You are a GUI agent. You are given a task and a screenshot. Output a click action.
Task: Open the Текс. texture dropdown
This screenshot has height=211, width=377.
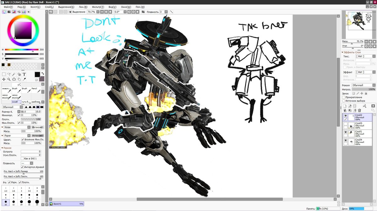tap(365, 56)
